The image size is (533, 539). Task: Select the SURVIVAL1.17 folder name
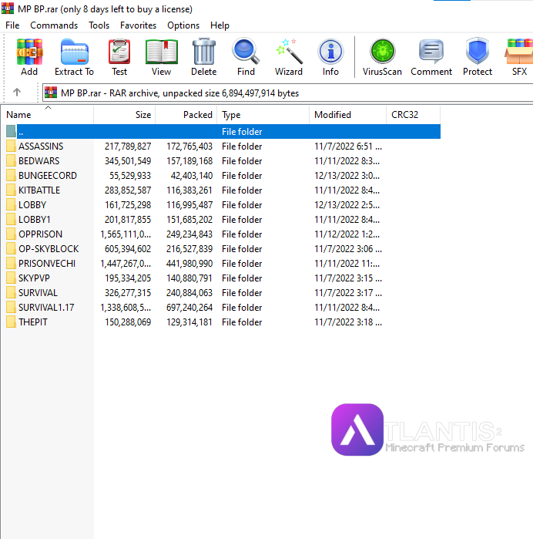[46, 308]
